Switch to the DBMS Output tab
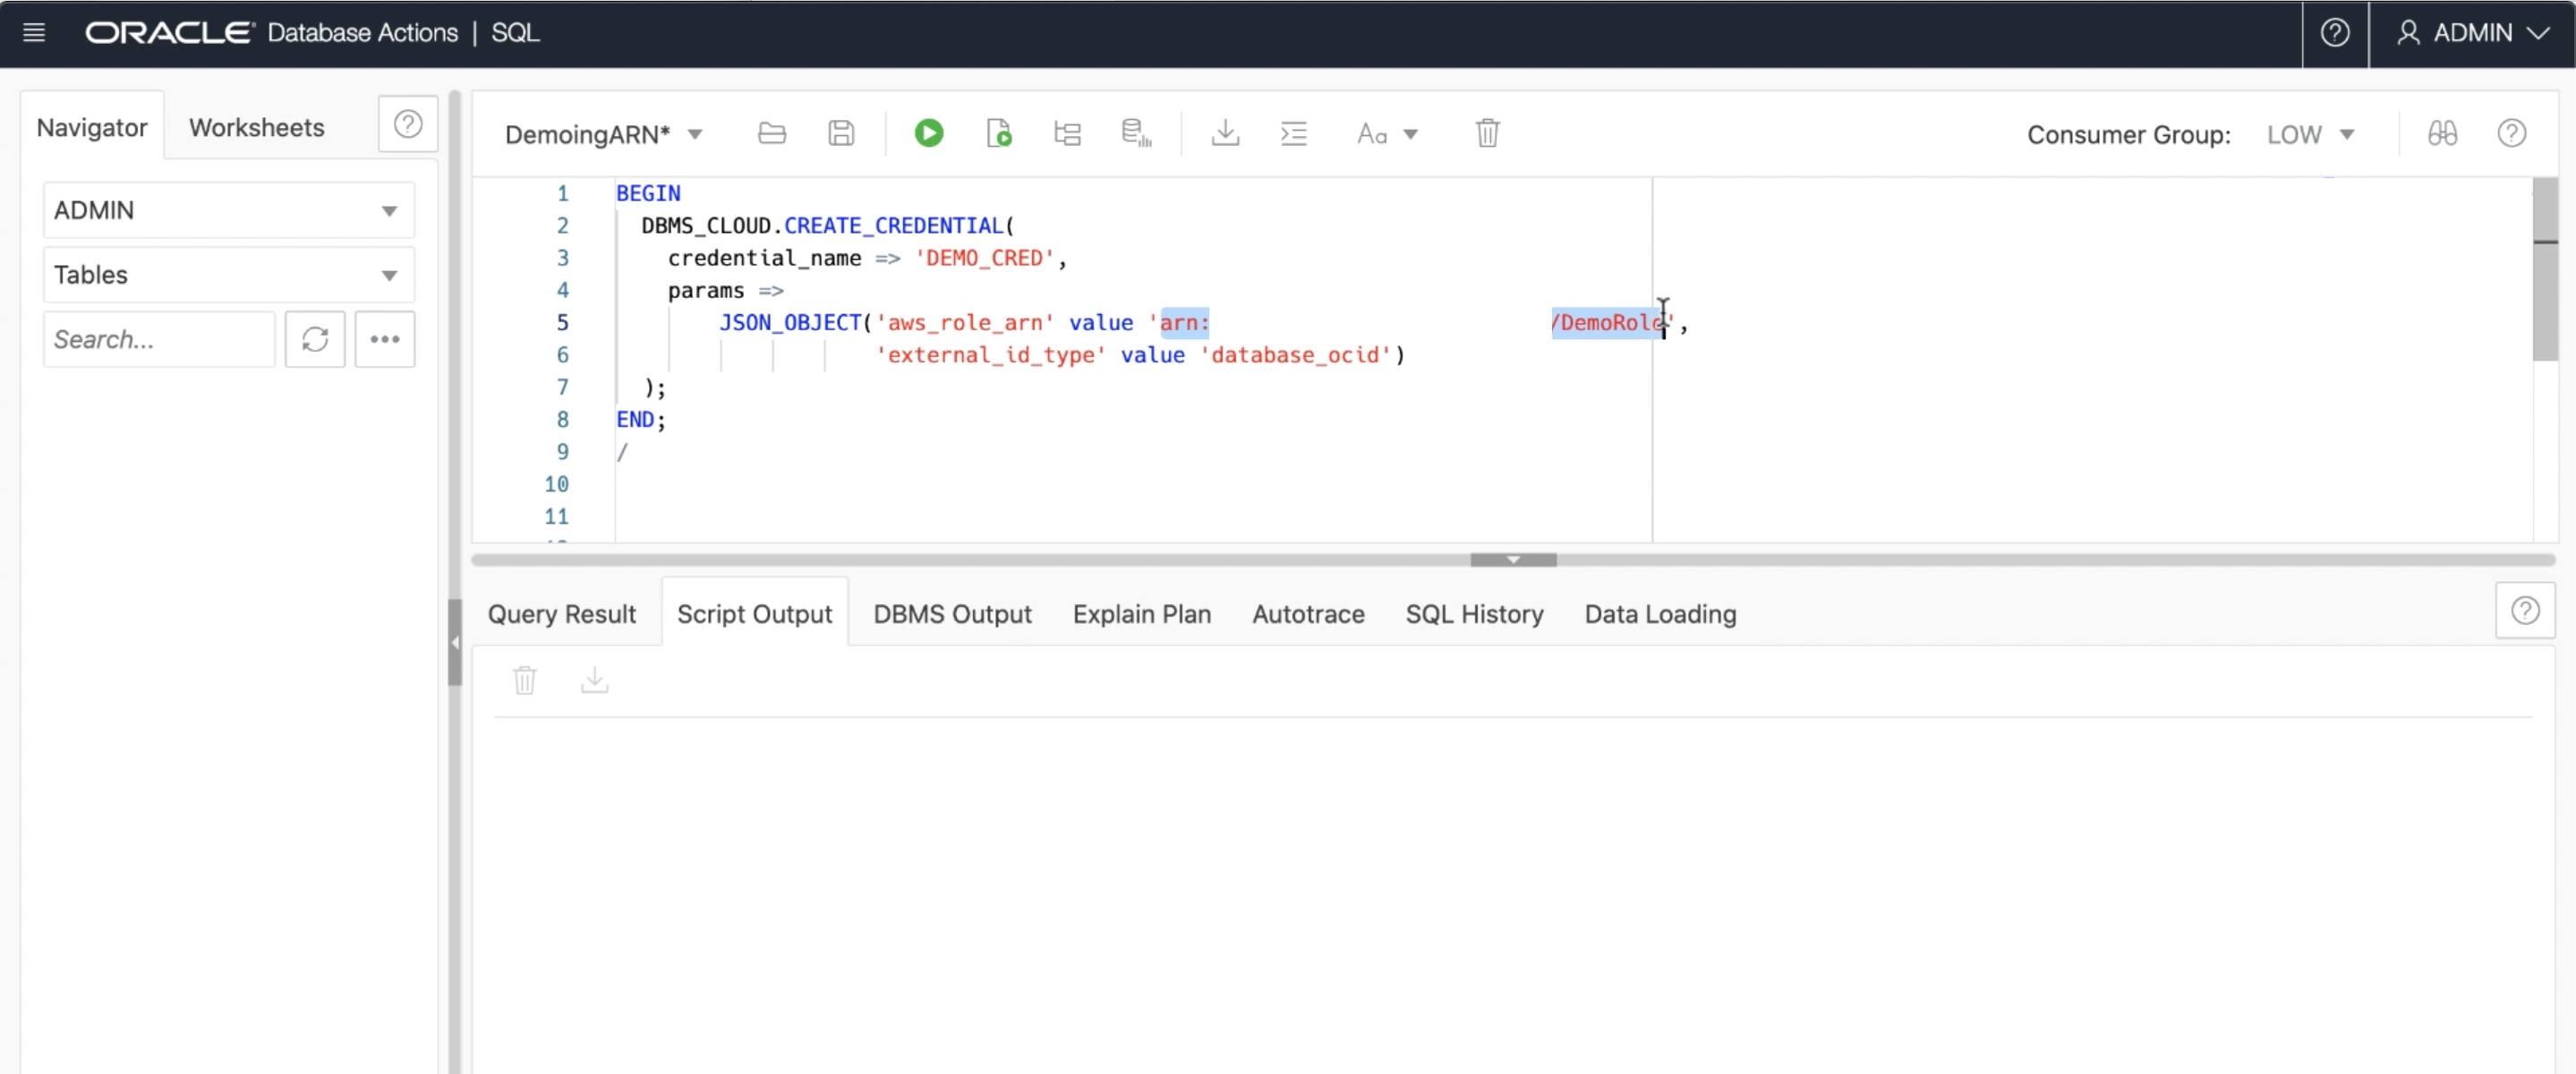The height and width of the screenshot is (1074, 2576). [x=952, y=614]
